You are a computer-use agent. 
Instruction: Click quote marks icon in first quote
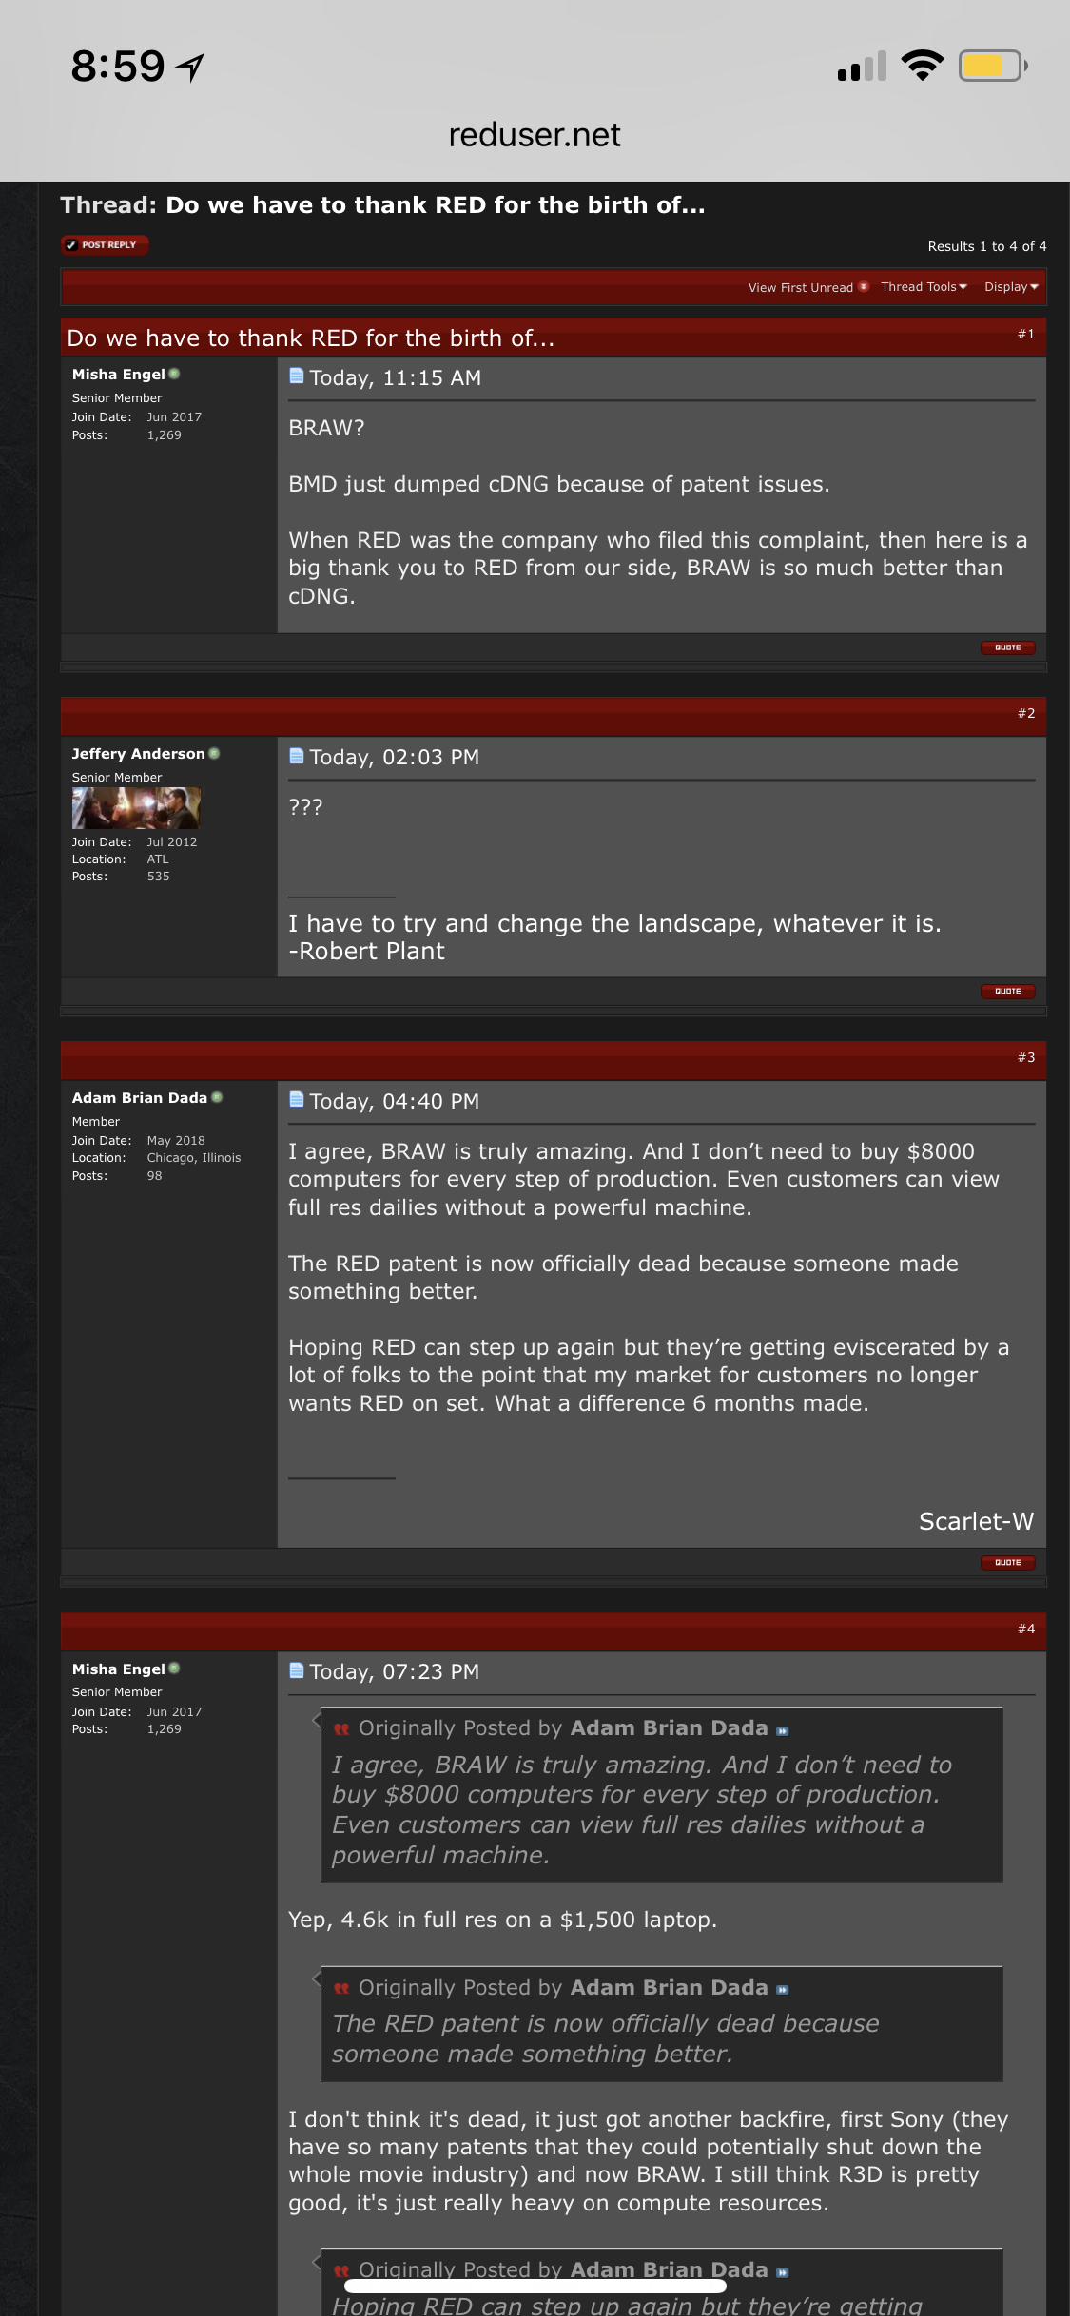341,1729
